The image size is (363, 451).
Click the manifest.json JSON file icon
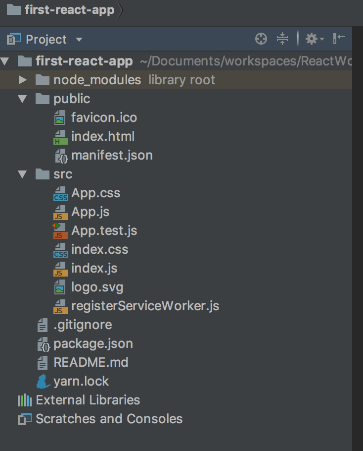click(60, 155)
